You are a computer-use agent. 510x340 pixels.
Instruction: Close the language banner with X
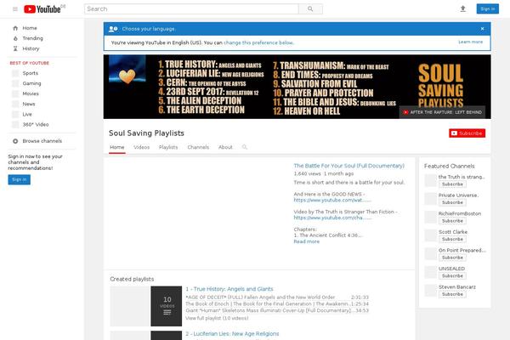pos(482,29)
